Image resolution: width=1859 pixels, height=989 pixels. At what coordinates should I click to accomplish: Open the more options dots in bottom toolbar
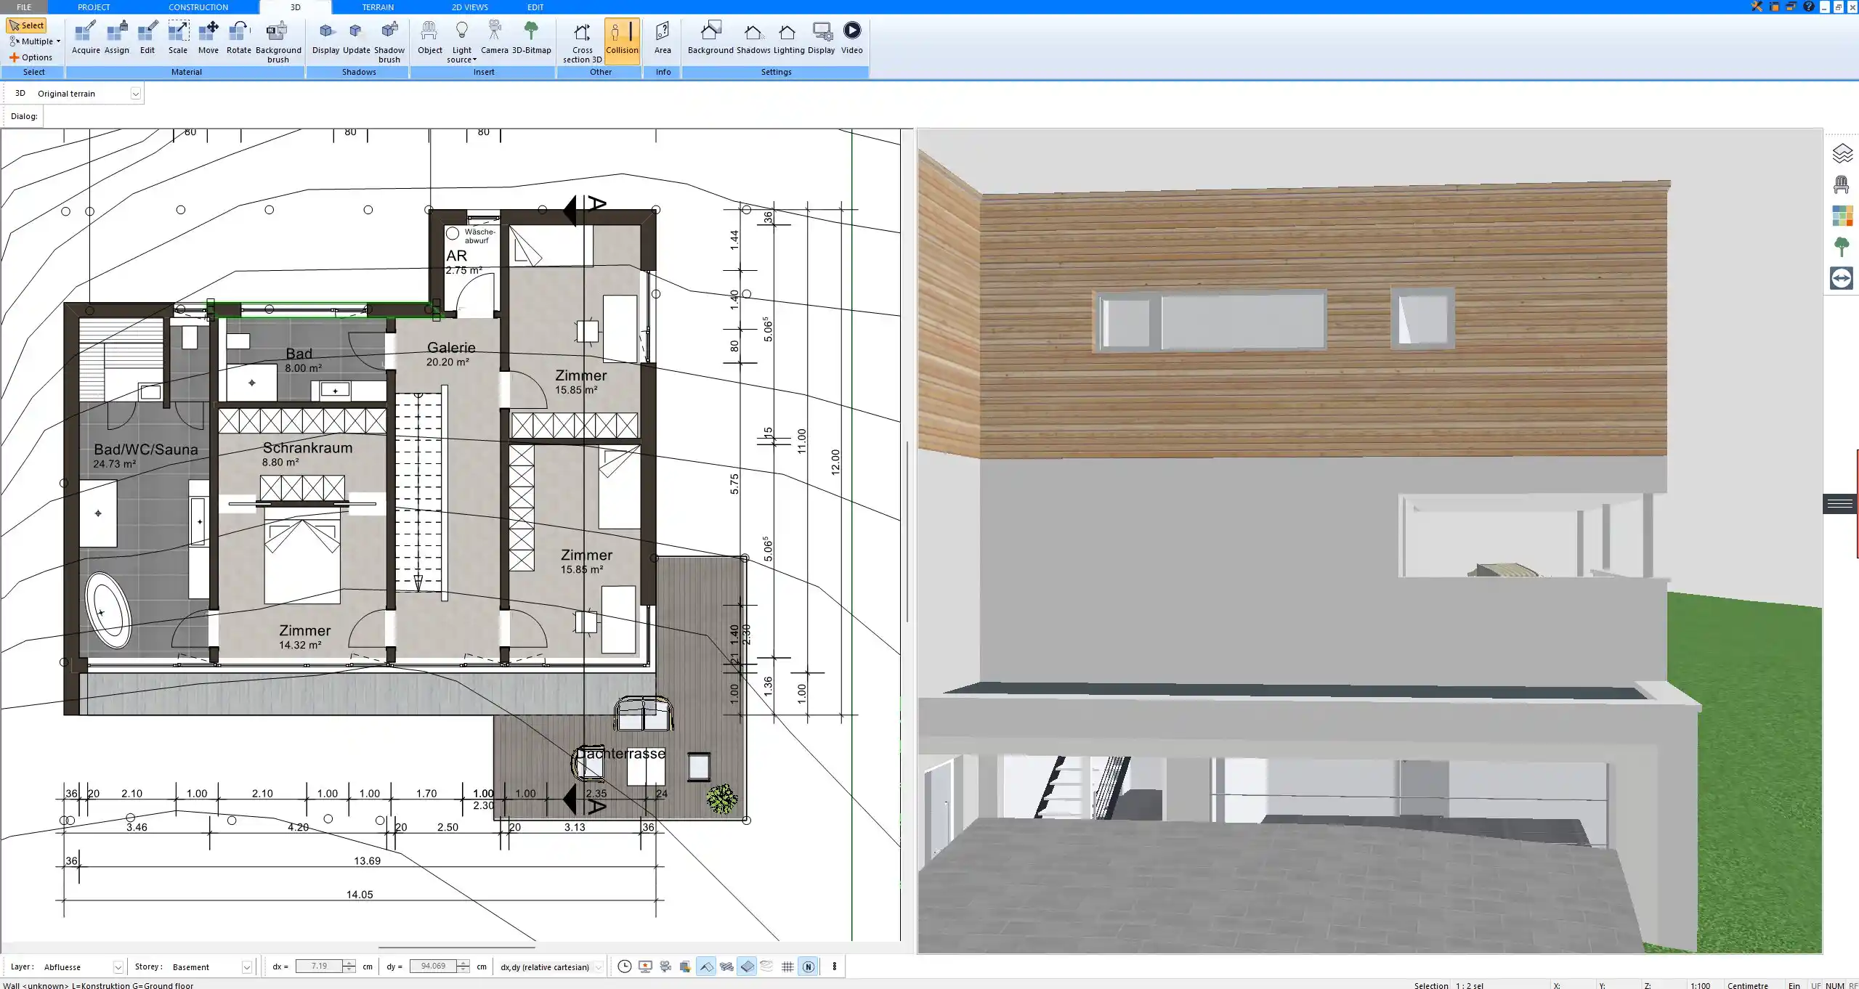coord(834,966)
